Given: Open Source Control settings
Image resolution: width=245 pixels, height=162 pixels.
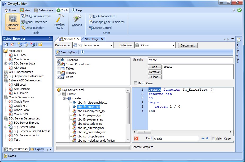Looking at the screenshot, I should 100,28.
